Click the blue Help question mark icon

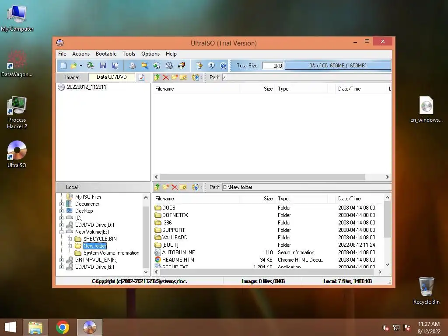click(224, 66)
